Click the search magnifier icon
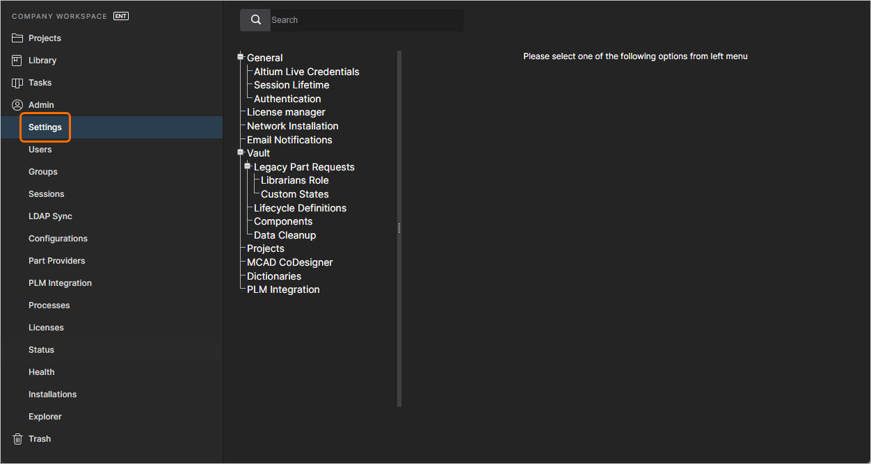Image resolution: width=871 pixels, height=464 pixels. [255, 19]
